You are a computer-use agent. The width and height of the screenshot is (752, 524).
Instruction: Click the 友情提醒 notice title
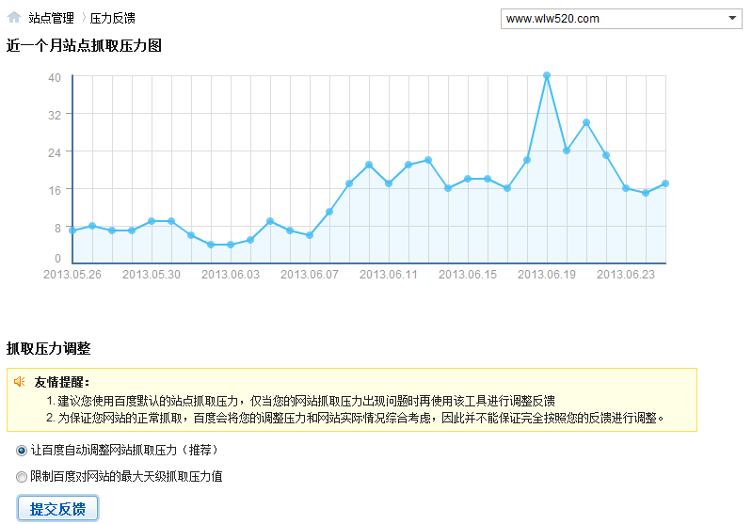pyautogui.click(x=62, y=382)
